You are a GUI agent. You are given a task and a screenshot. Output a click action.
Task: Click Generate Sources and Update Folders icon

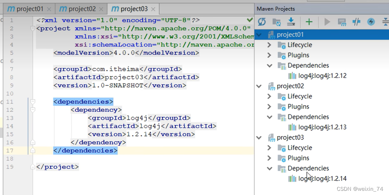[277, 22]
